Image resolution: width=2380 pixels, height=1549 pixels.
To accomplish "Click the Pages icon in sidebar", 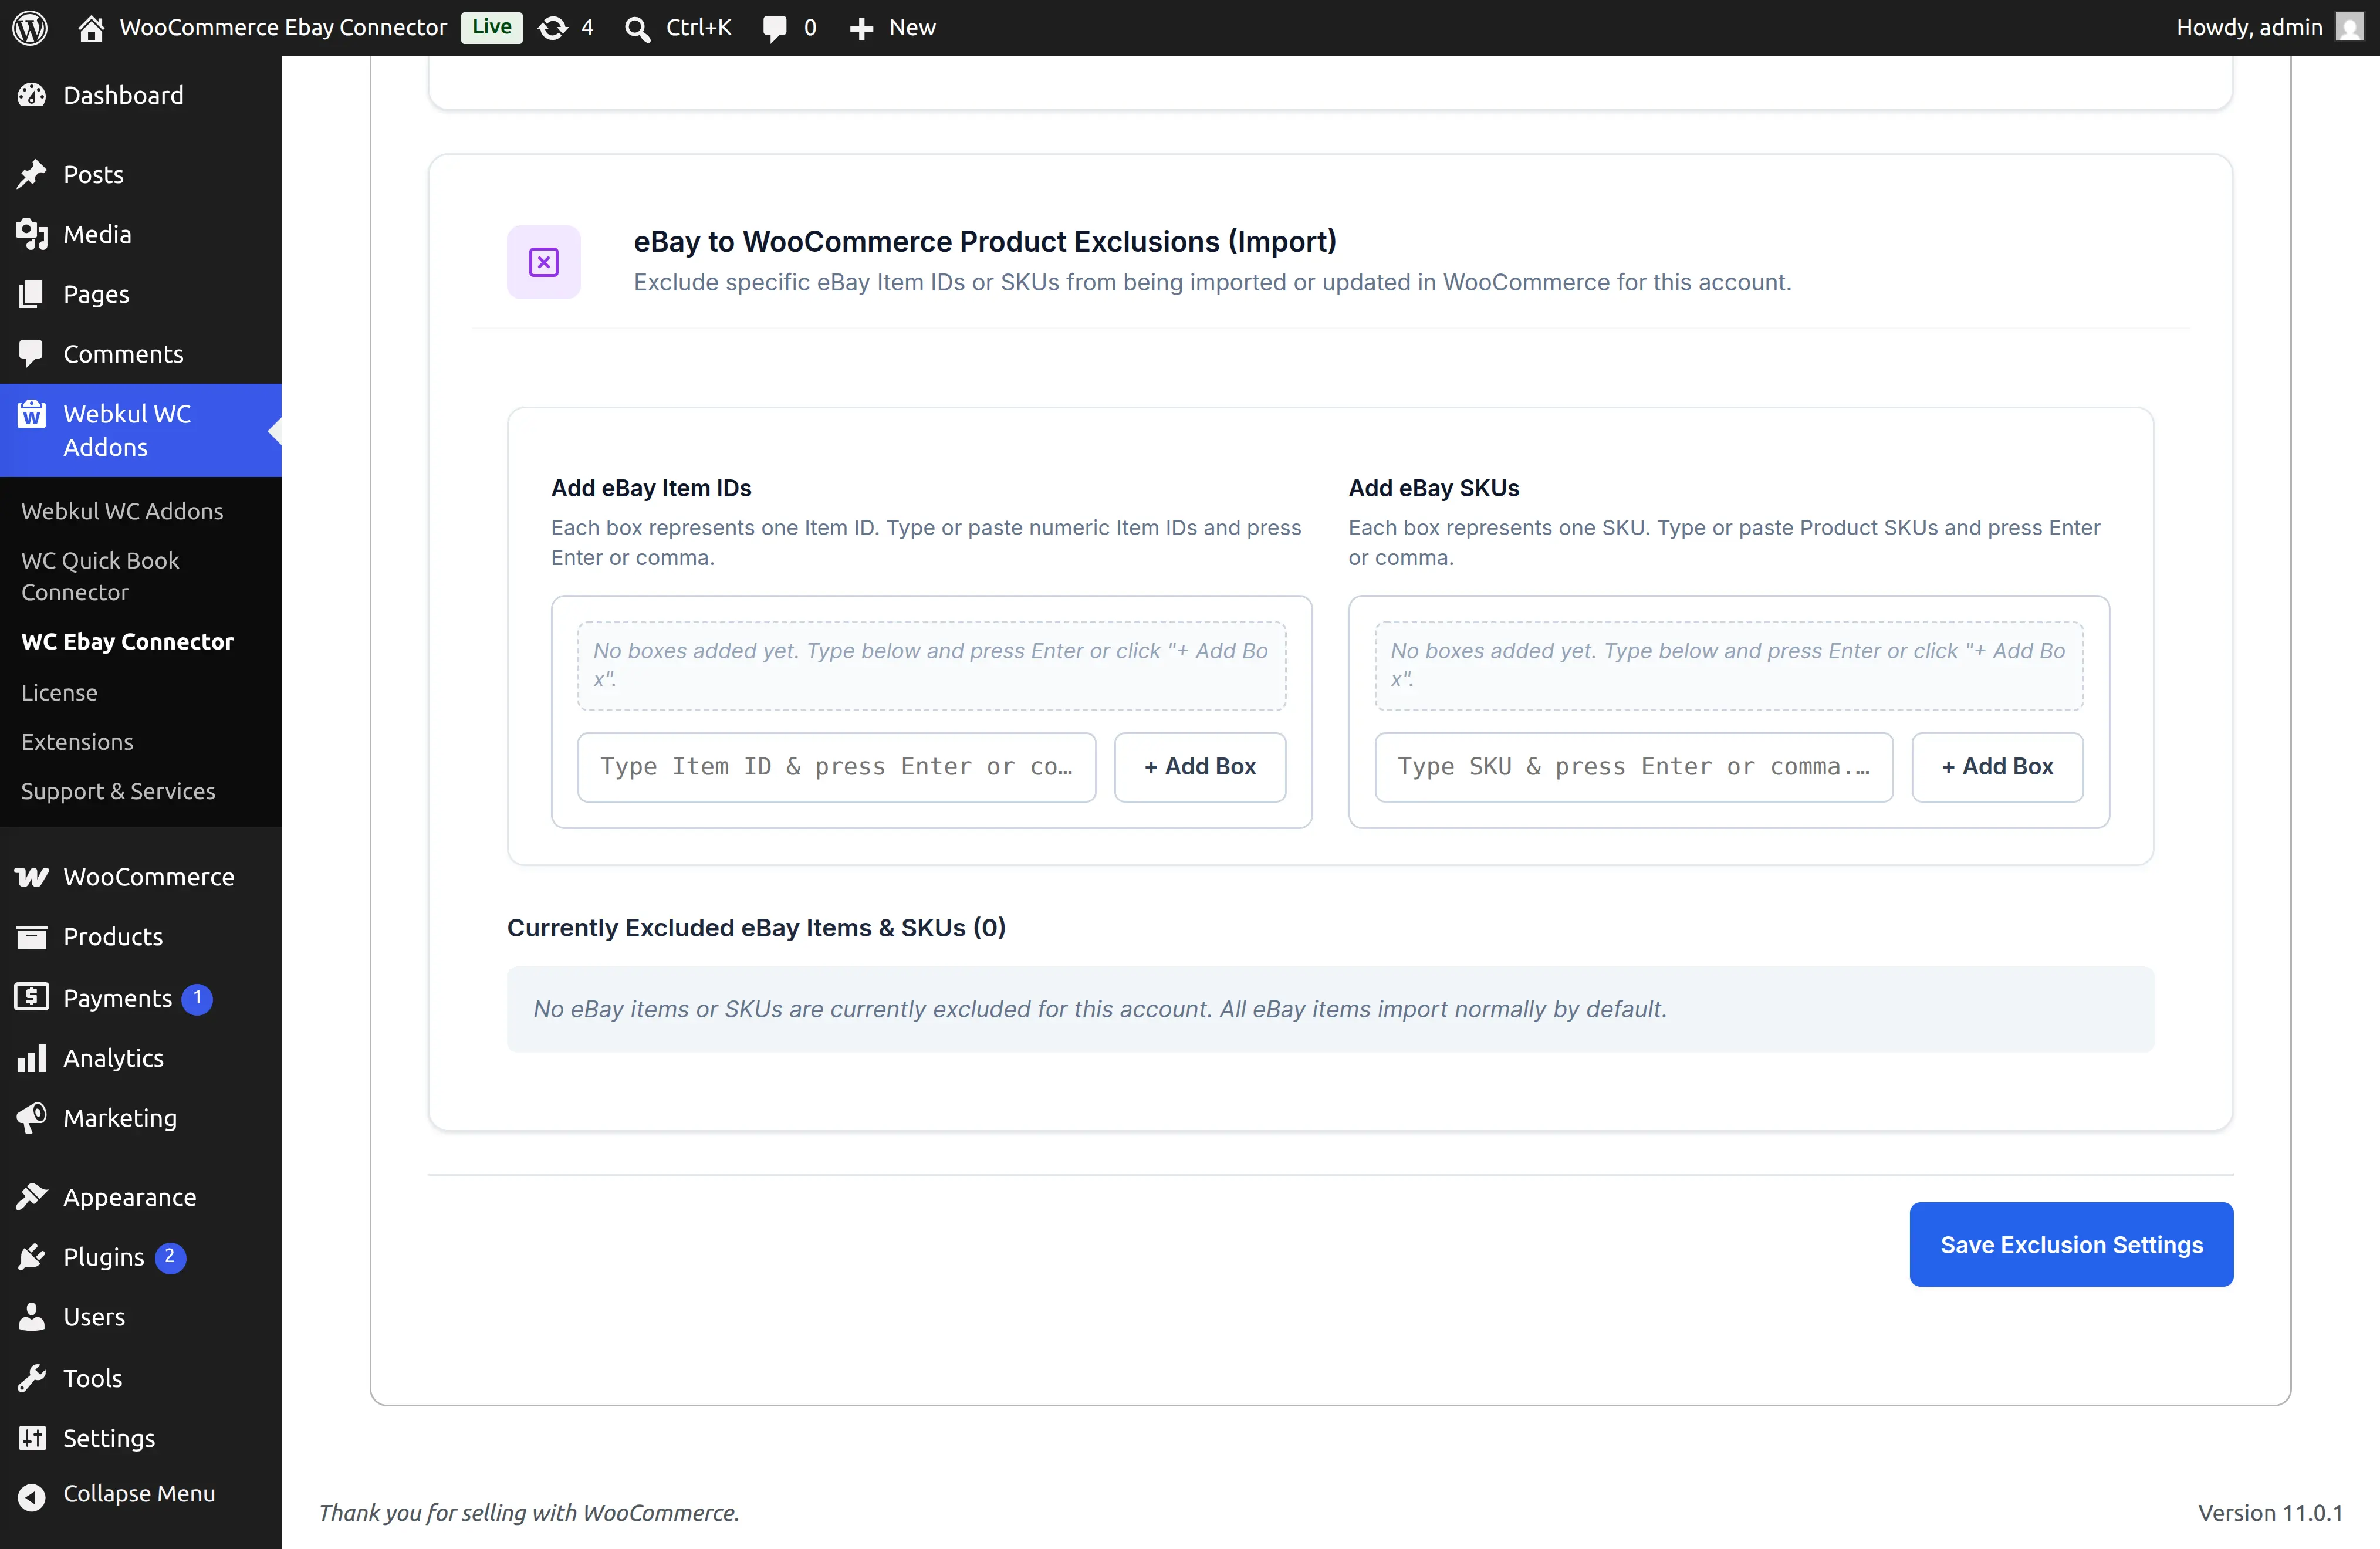I will [32, 294].
